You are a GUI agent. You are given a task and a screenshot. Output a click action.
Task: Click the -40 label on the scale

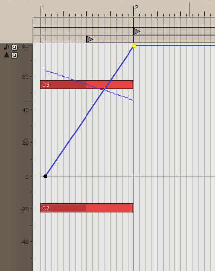tap(24, 242)
